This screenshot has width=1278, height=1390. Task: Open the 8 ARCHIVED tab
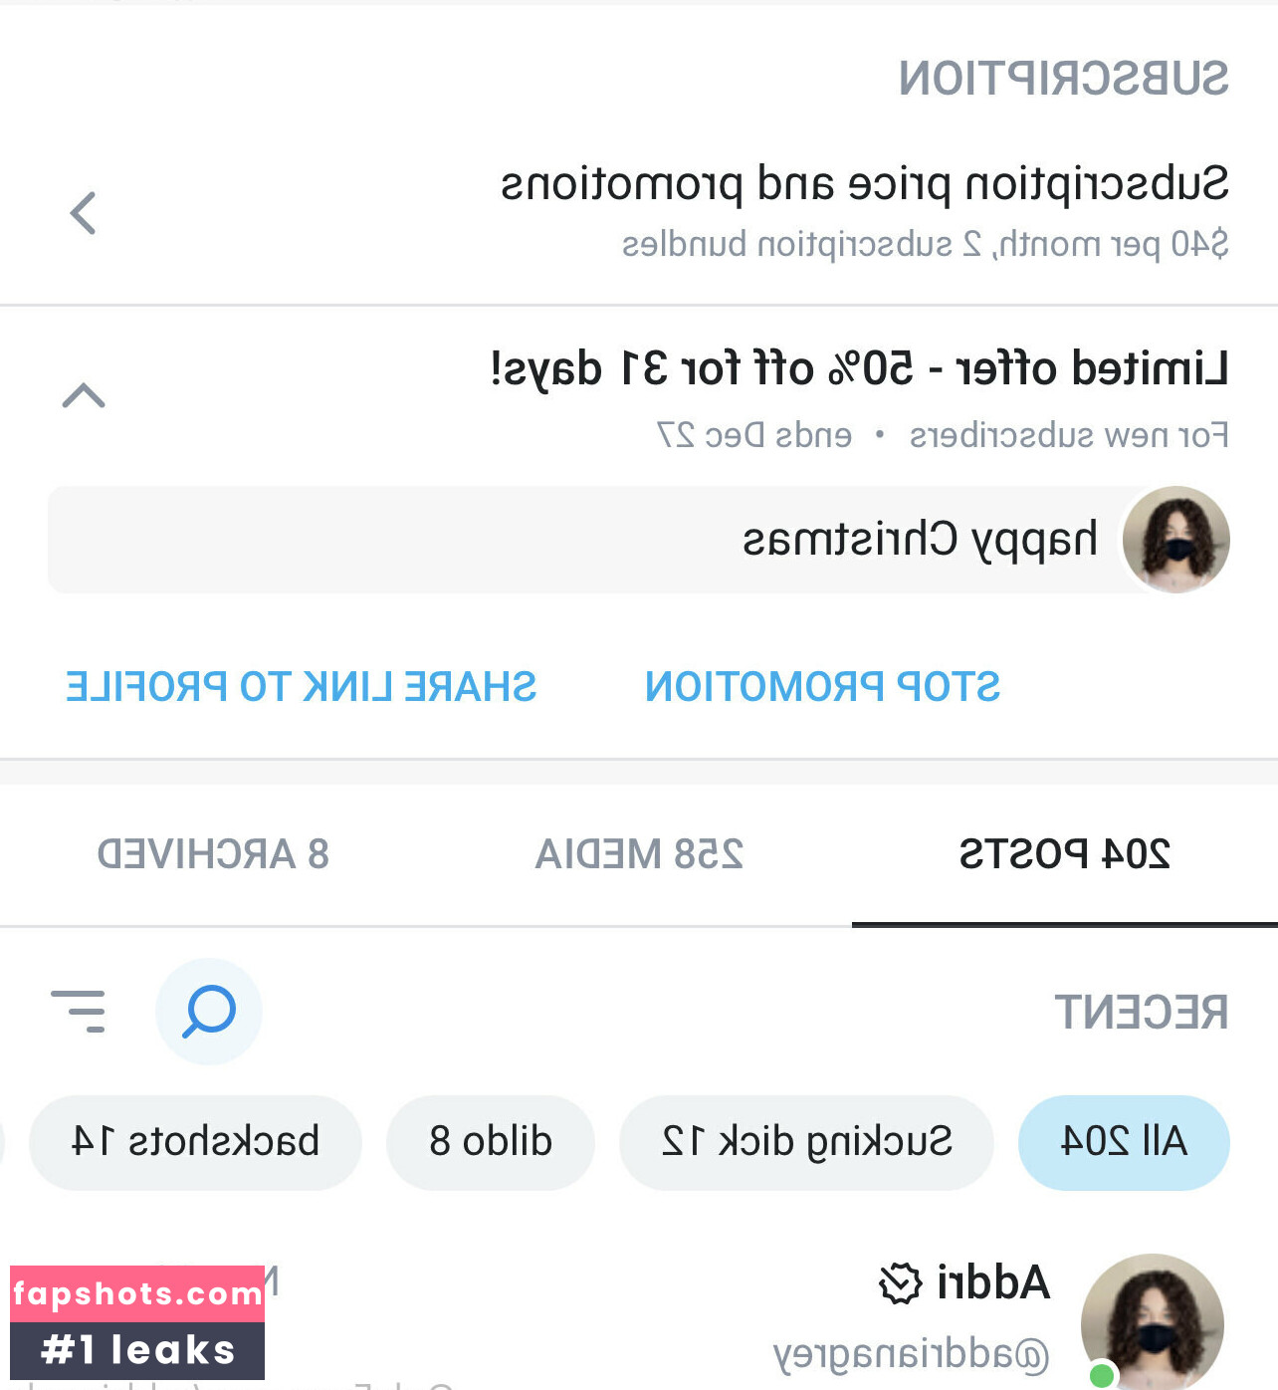[213, 853]
